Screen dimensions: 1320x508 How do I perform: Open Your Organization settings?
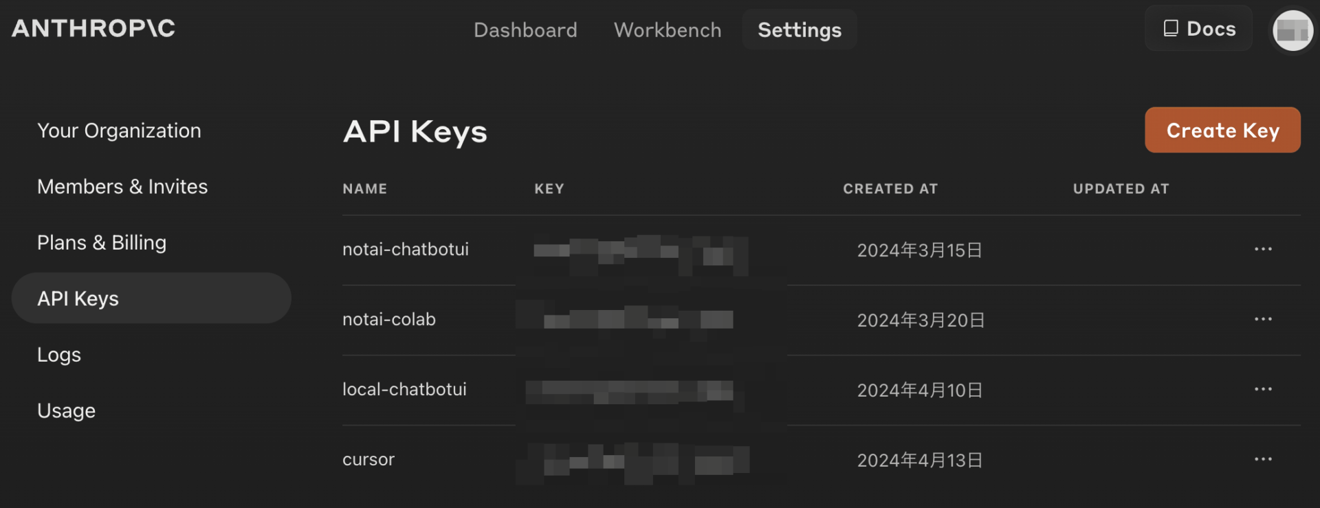coord(119,131)
